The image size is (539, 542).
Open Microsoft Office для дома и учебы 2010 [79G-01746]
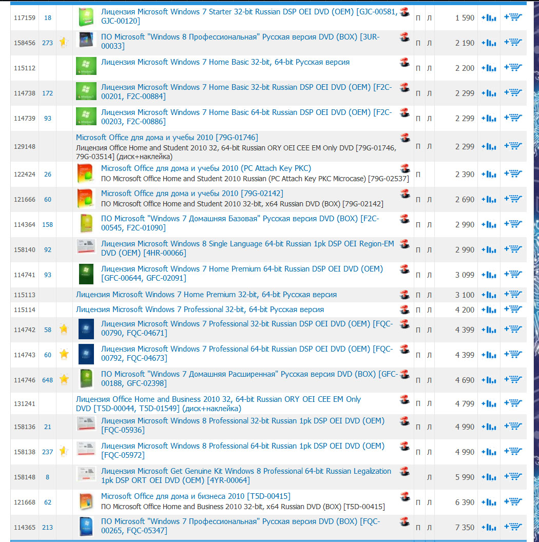167,138
